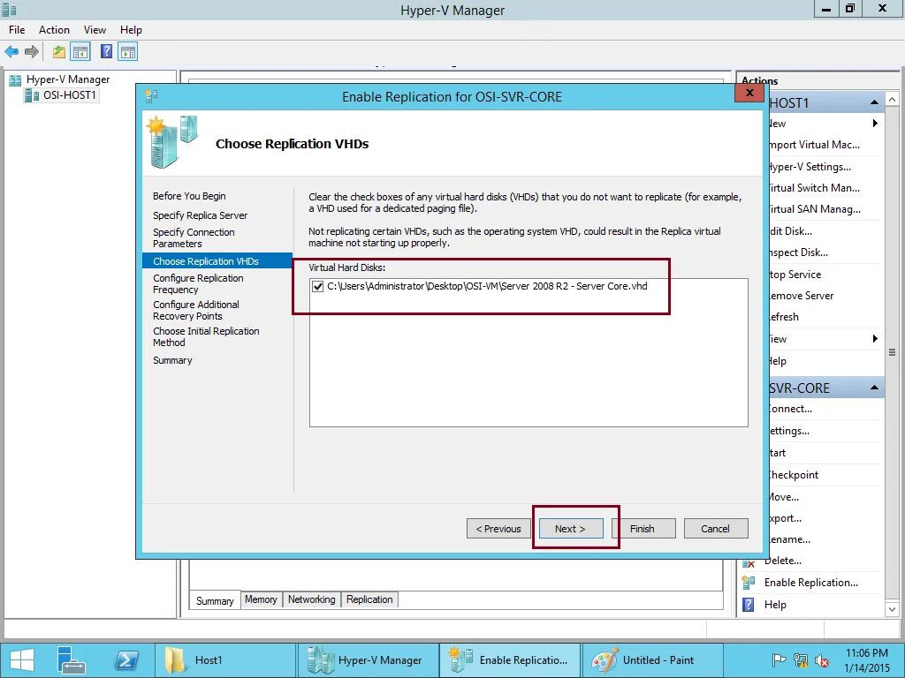Click the Back arrow toolbar icon
The image size is (905, 678).
pos(11,52)
